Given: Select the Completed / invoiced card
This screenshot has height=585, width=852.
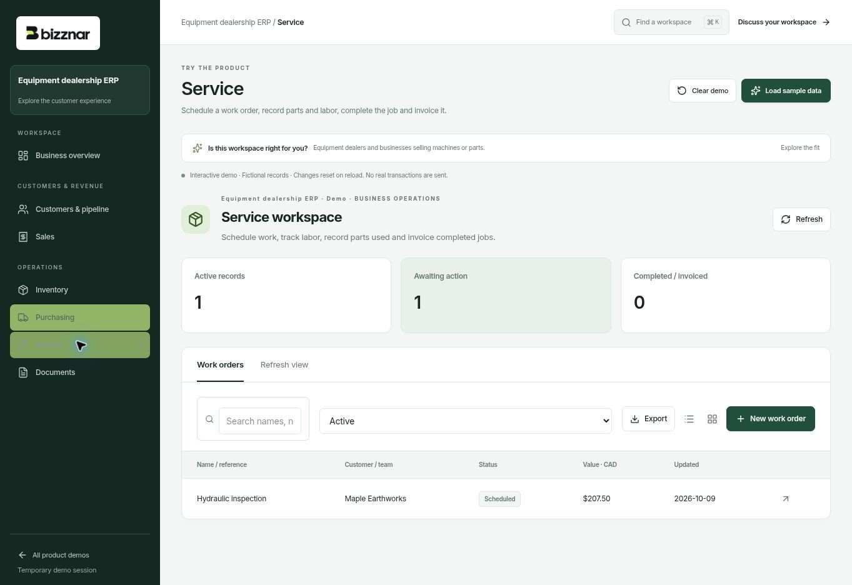Looking at the screenshot, I should click(x=725, y=295).
